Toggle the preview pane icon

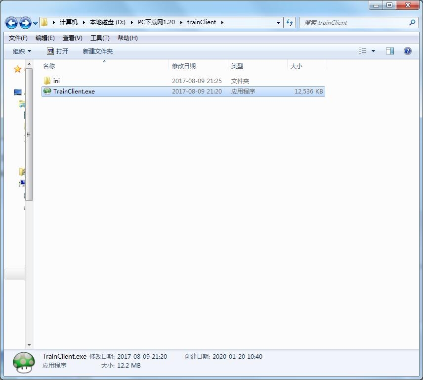click(x=389, y=51)
